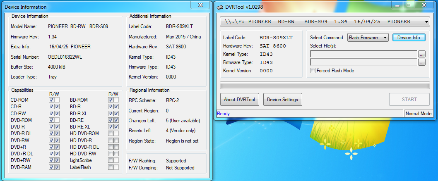
Task: Close the DVRTool window
Action: tap(424, 5)
